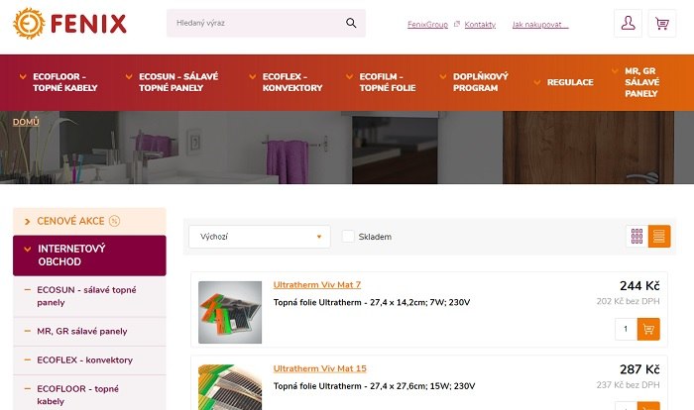This screenshot has width=694, height=410.
Task: Open the user account icon
Action: point(628,23)
